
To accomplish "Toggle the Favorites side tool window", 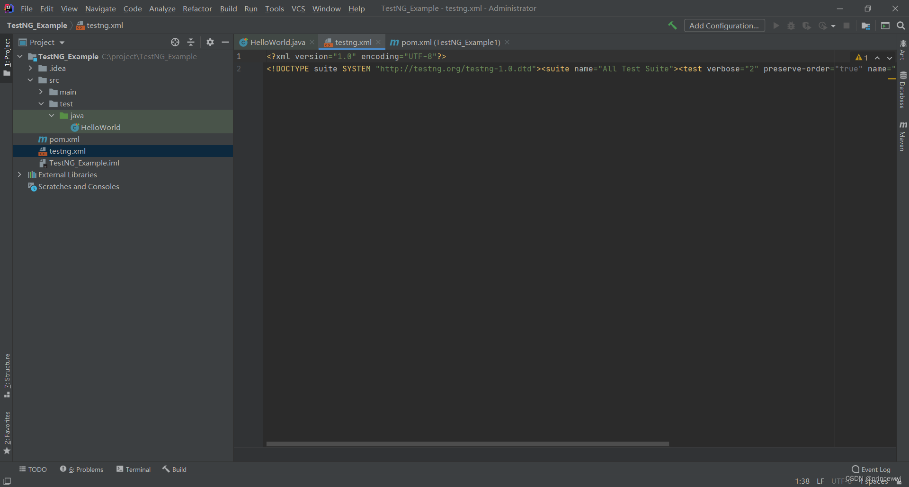I will point(7,433).
